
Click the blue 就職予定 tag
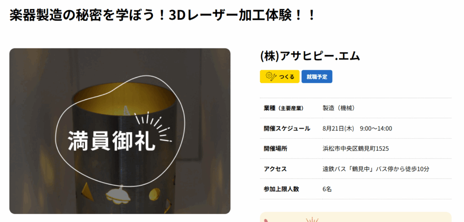pos(317,77)
